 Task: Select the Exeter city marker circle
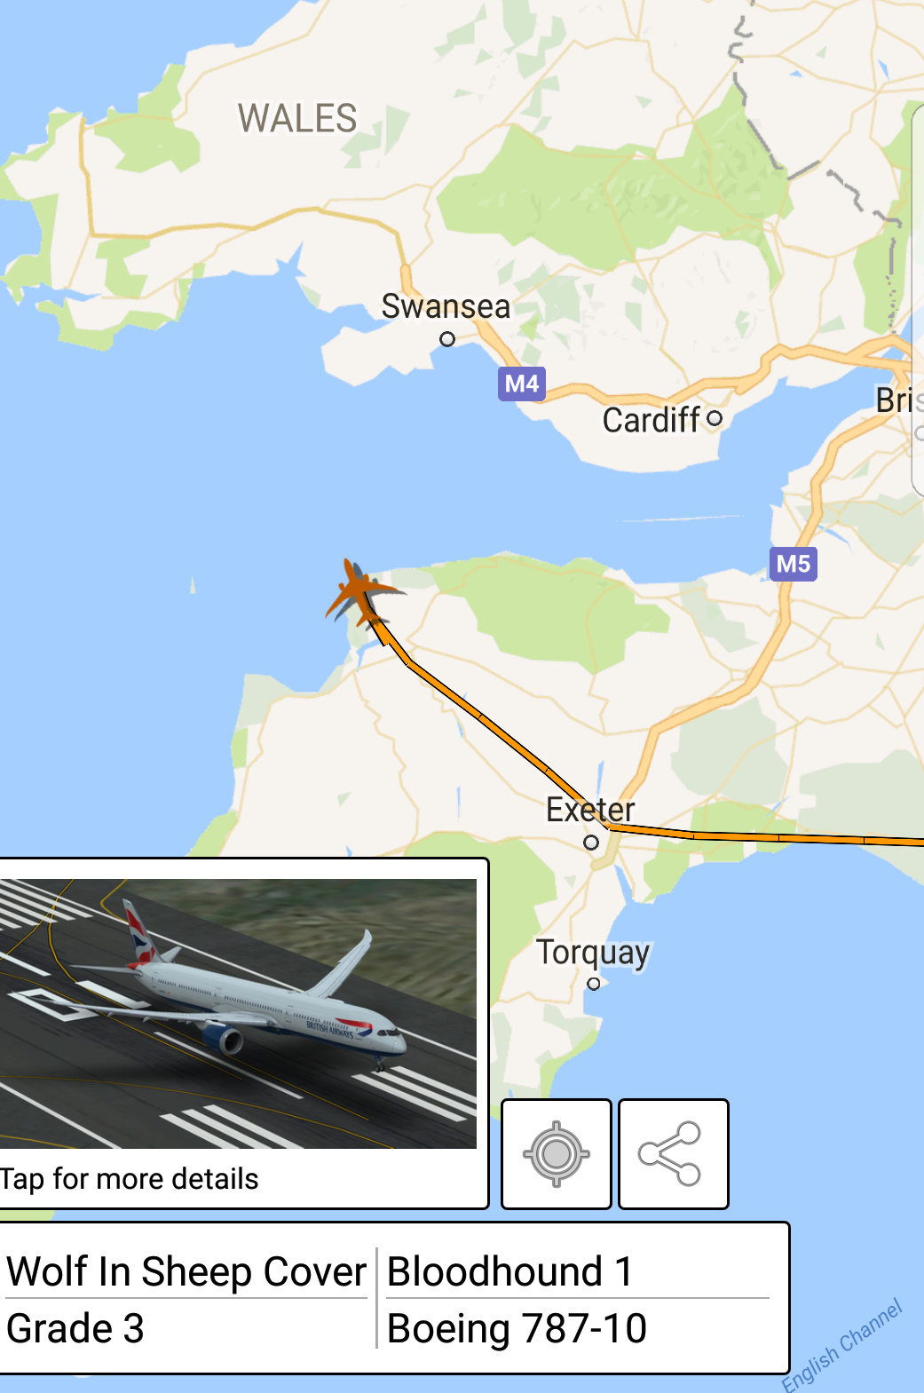pyautogui.click(x=591, y=842)
